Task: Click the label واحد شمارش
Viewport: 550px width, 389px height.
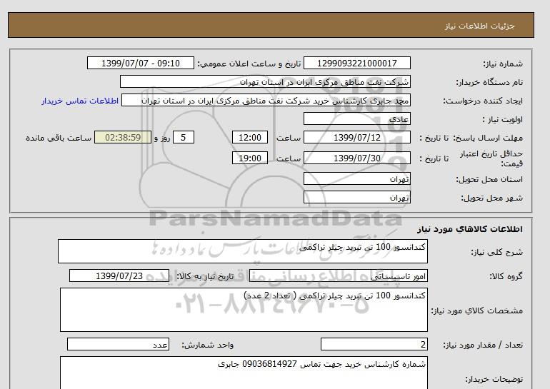Action: click(207, 345)
